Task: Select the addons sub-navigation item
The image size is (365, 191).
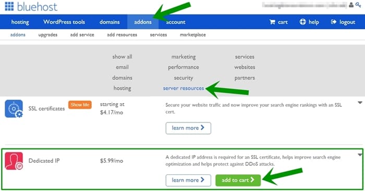Action: [18, 35]
